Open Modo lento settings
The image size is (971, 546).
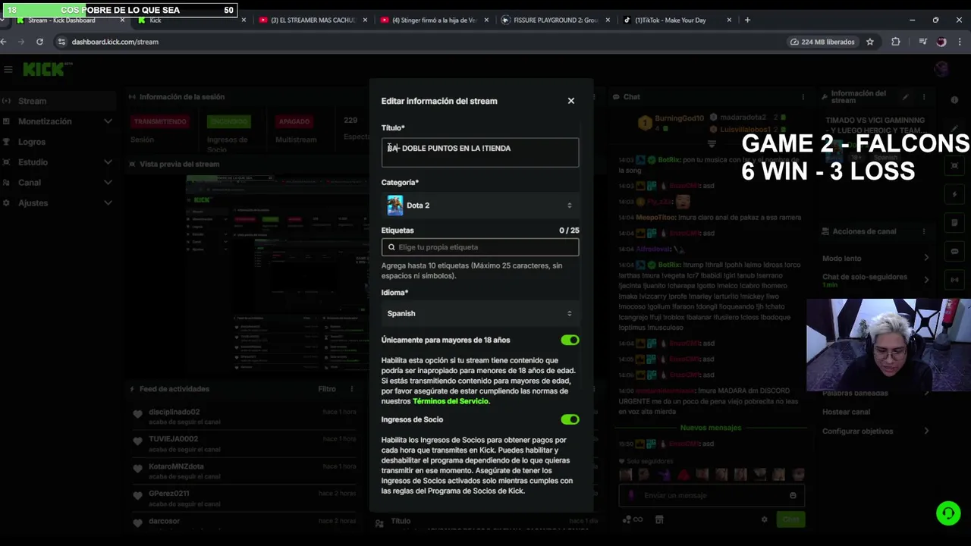(x=876, y=259)
